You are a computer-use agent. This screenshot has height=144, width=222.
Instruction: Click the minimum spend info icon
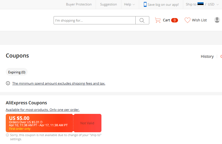[8, 83]
